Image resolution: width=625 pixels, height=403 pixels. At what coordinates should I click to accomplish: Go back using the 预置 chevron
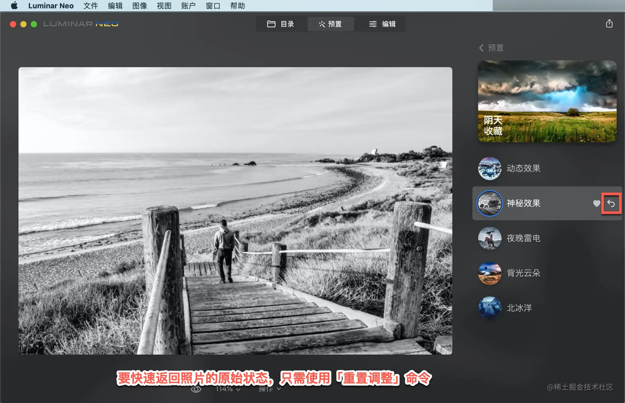click(x=491, y=48)
